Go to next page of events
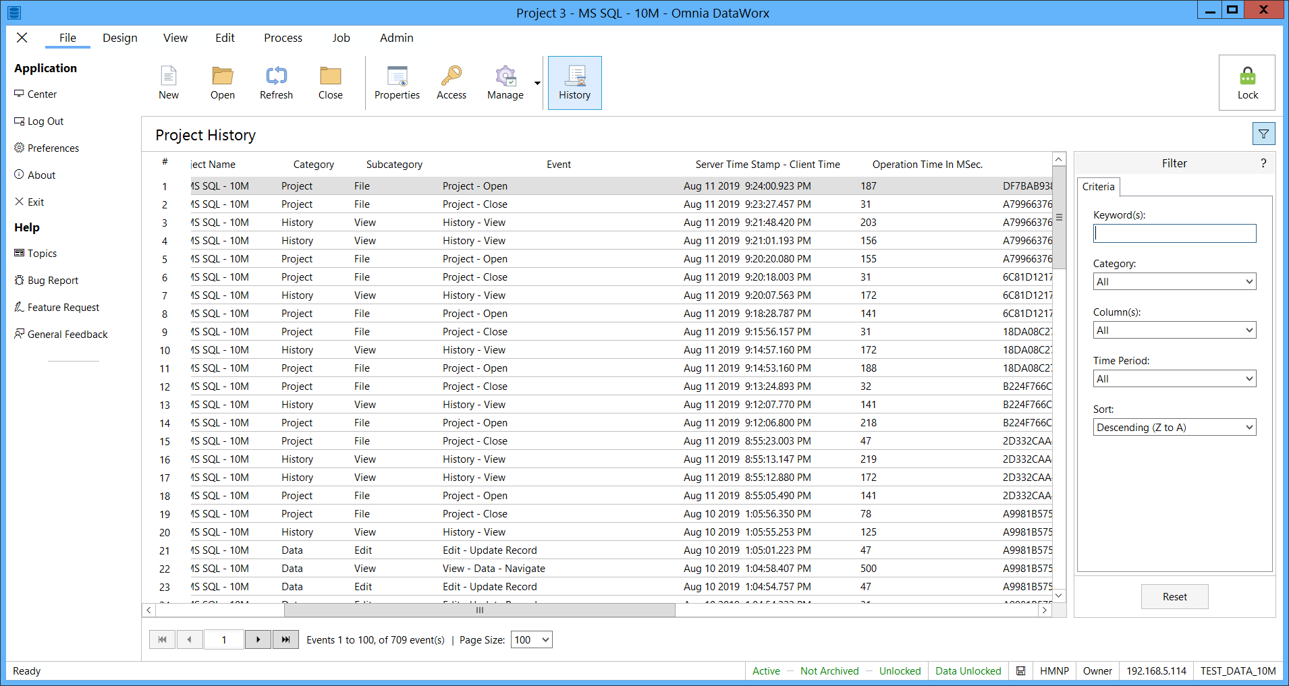The height and width of the screenshot is (686, 1289). click(258, 639)
